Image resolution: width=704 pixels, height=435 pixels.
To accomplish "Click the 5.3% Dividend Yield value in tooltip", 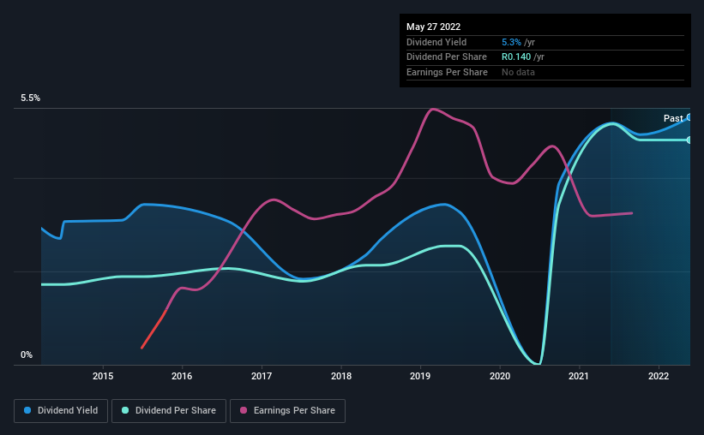I will point(511,42).
